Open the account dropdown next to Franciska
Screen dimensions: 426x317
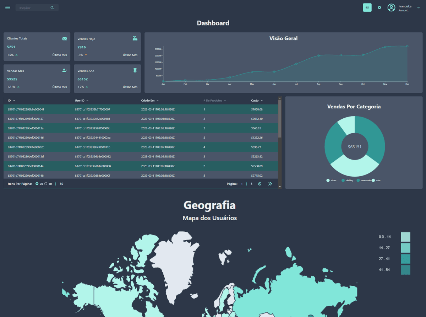click(418, 7)
